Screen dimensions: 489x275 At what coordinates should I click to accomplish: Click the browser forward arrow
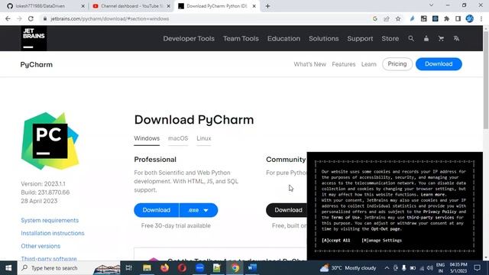pyautogui.click(x=19, y=18)
